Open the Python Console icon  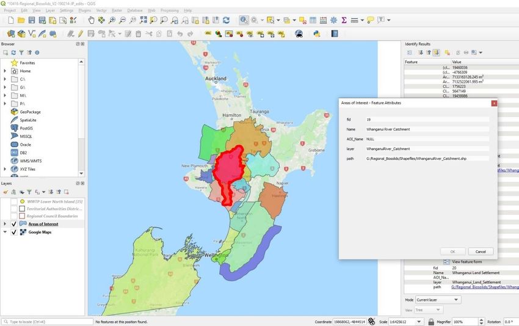coord(317,34)
